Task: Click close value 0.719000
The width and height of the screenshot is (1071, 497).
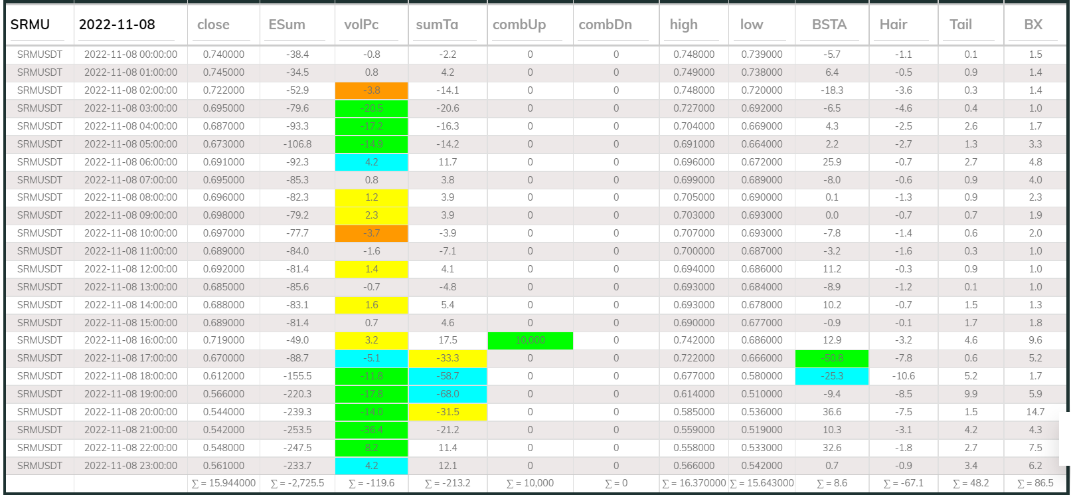Action: coord(224,340)
